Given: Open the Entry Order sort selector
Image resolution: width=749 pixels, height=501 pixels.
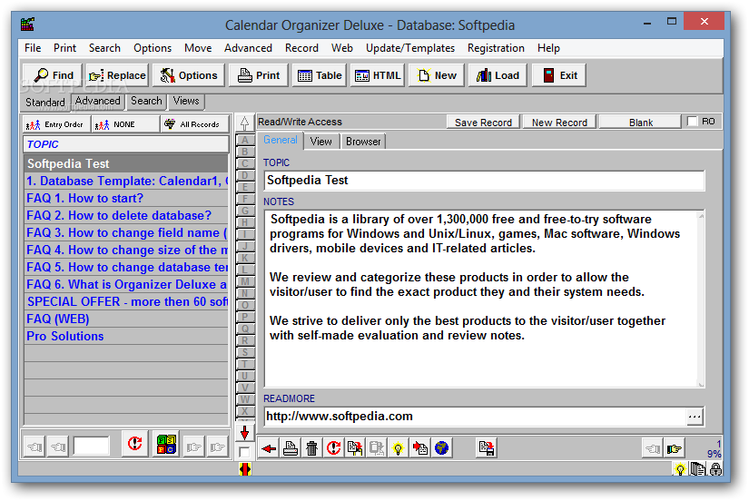Looking at the screenshot, I should 56,124.
